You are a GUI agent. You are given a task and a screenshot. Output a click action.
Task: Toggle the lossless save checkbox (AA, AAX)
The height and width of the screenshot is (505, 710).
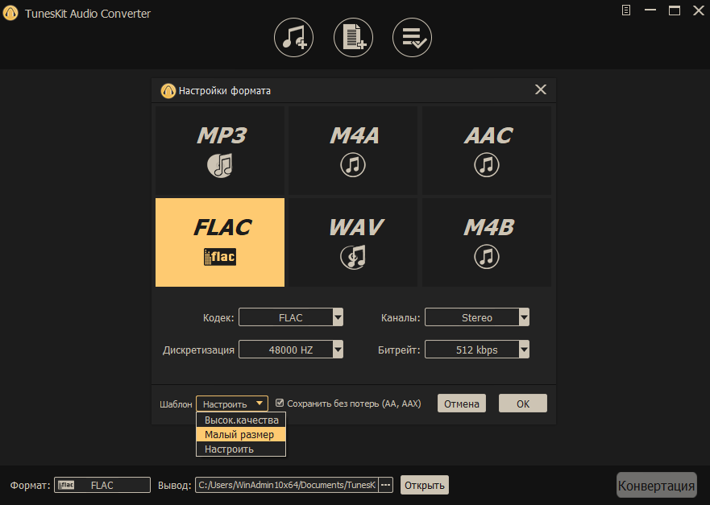pos(280,403)
